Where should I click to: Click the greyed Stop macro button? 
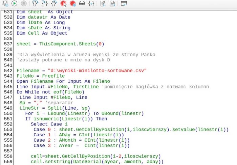coord(24,3)
